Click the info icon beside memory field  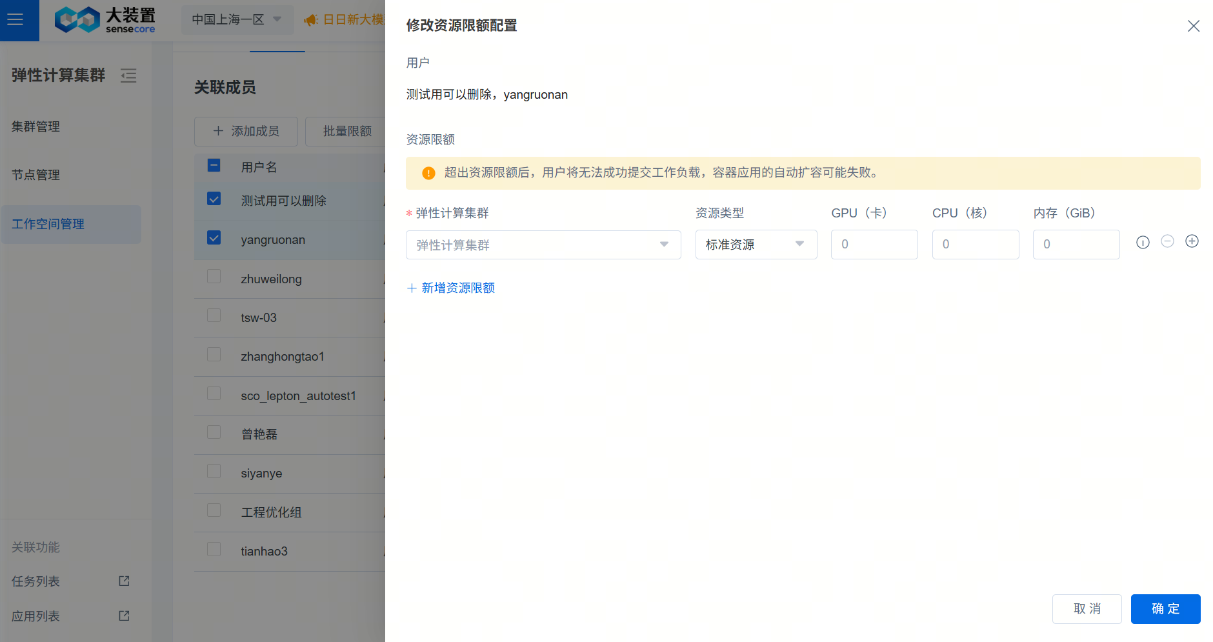pyautogui.click(x=1143, y=243)
